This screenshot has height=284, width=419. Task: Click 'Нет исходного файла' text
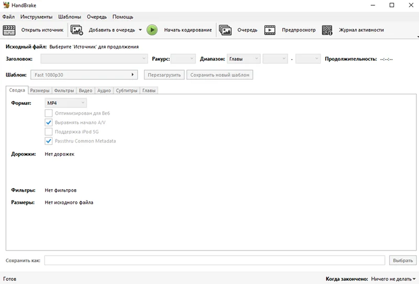[69, 202]
